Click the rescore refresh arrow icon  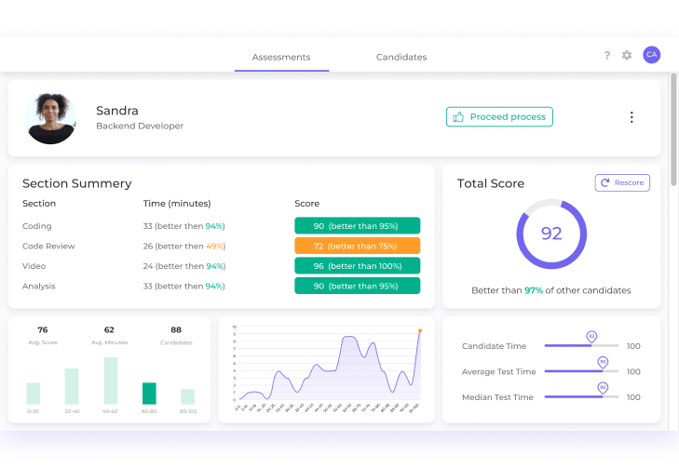(605, 183)
